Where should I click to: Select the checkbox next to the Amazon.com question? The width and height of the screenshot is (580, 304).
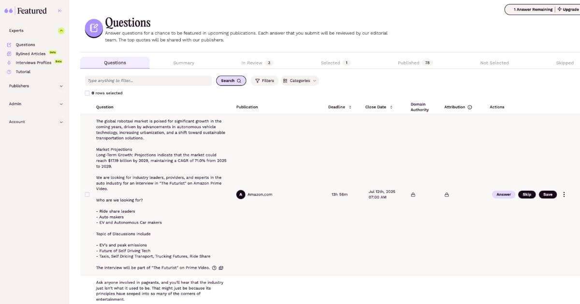coord(87,194)
